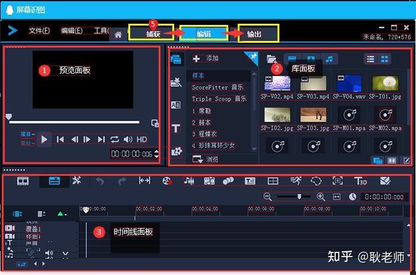
Task: Undo the last action
Action: (x=100, y=181)
